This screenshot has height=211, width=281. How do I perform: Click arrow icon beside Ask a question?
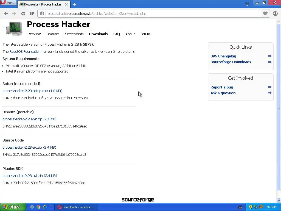tap(270, 93)
